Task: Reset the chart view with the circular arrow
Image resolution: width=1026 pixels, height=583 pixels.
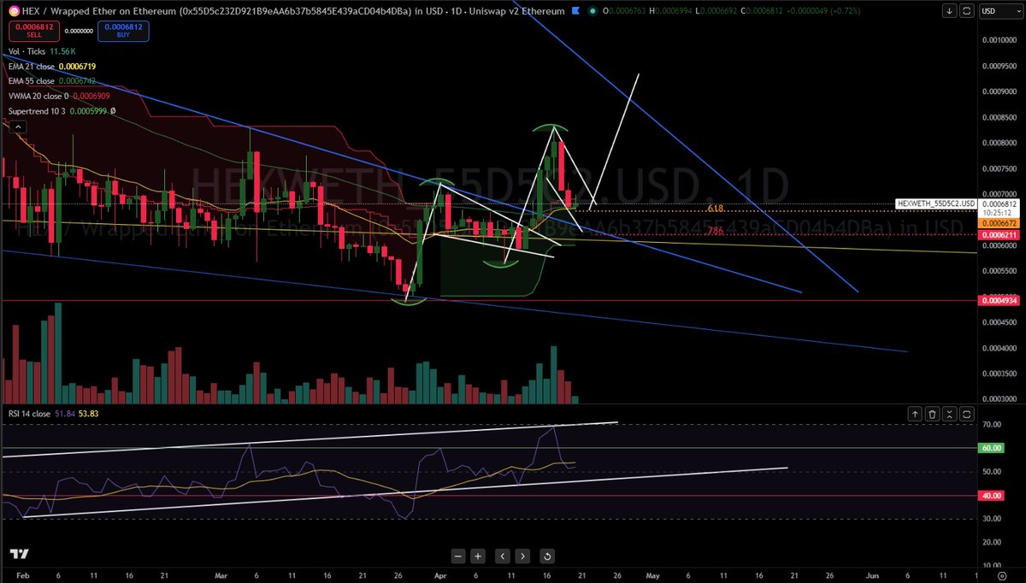Action: coord(546,556)
